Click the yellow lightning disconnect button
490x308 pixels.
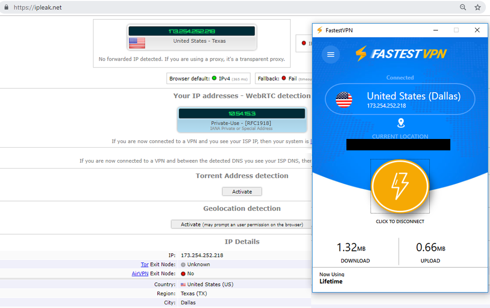tap(400, 186)
